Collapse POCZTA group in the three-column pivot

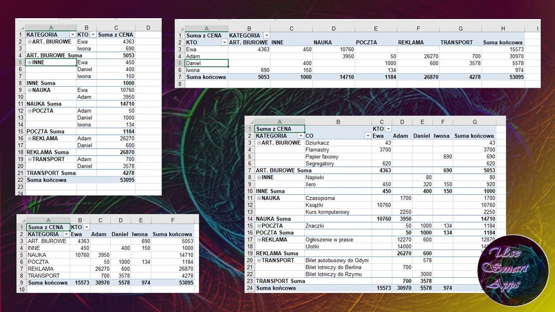click(x=29, y=111)
